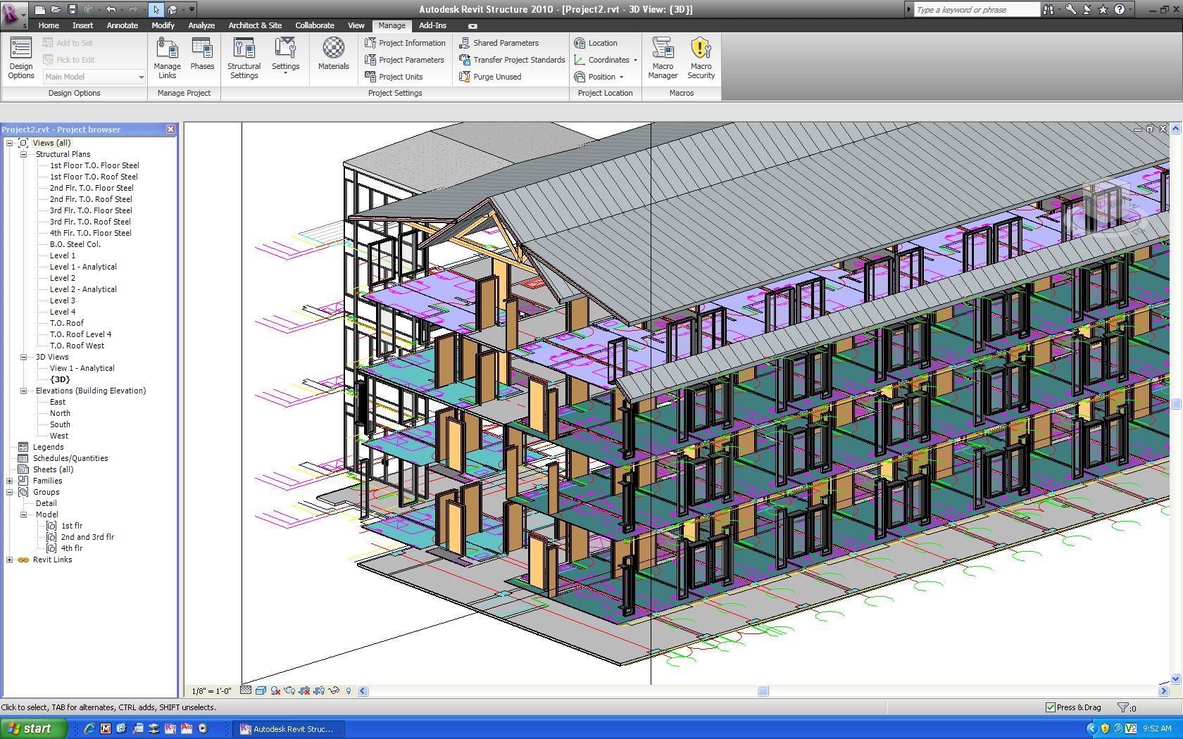Open Structural Settings
Screen dimensions: 1183x739
[244, 58]
